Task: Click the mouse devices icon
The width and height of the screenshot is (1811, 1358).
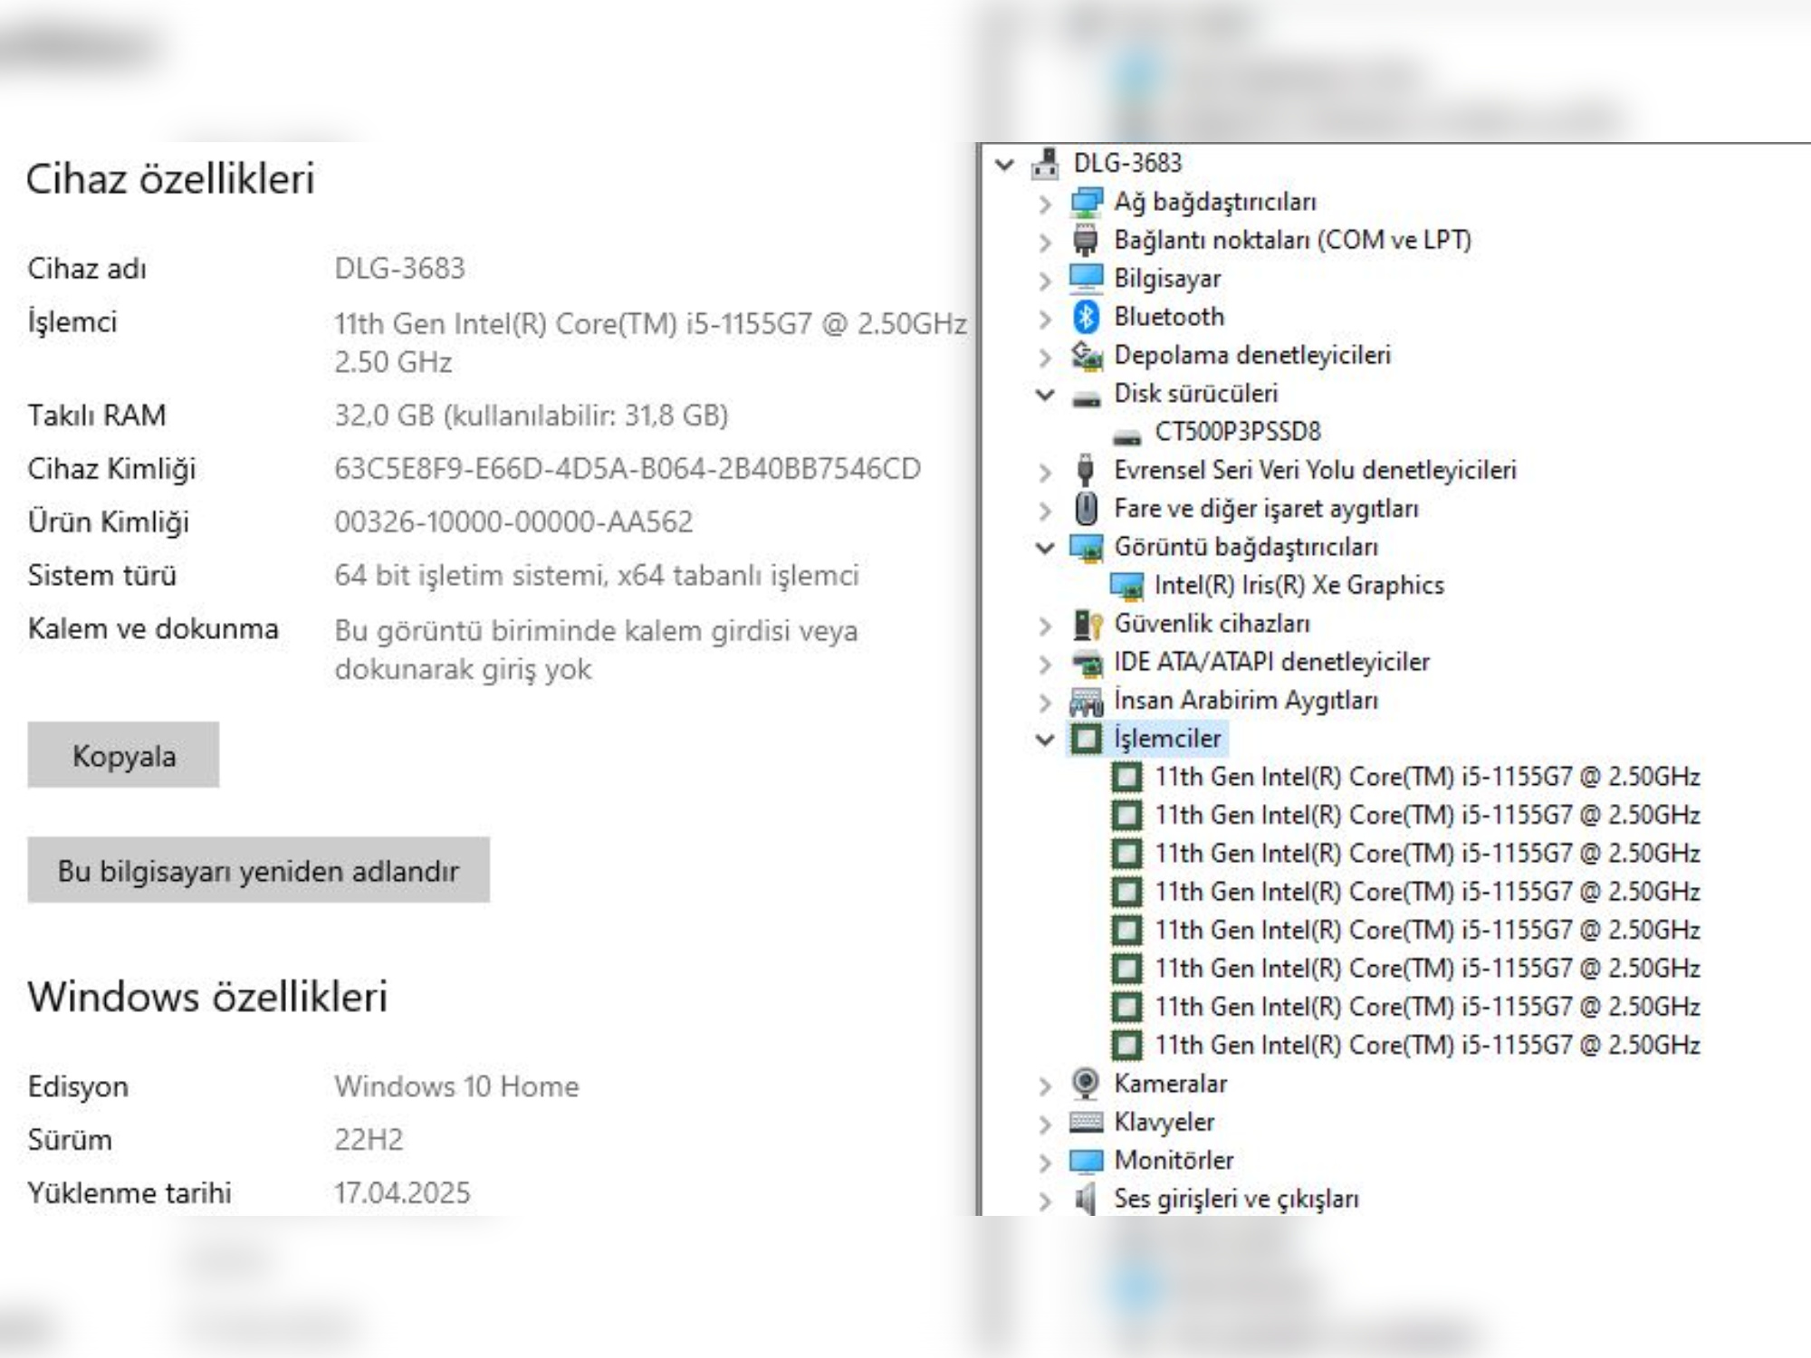Action: pyautogui.click(x=1086, y=508)
